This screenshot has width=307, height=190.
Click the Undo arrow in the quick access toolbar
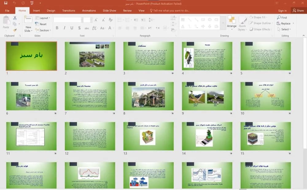14,3
